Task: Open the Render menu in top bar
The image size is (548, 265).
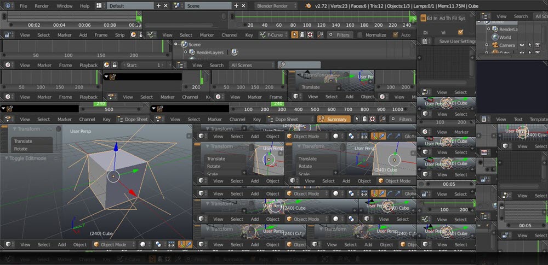Action: coord(42,5)
